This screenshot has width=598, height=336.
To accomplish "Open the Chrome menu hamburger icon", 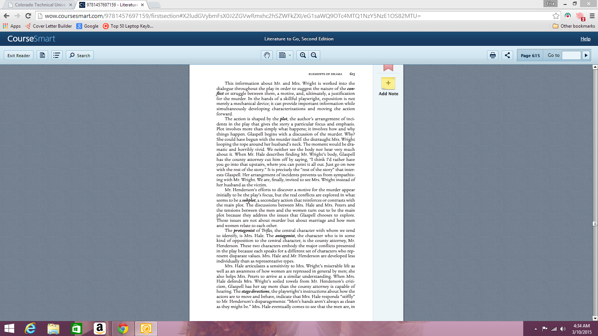I will click(592, 16).
